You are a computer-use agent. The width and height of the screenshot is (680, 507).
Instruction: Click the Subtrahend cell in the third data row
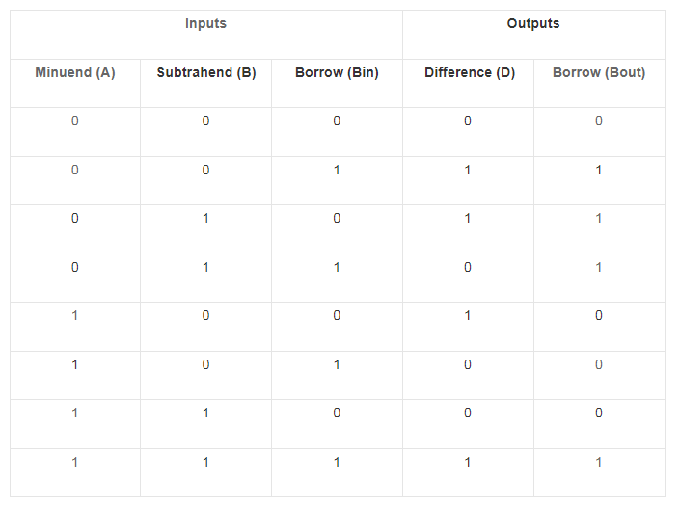pos(205,219)
